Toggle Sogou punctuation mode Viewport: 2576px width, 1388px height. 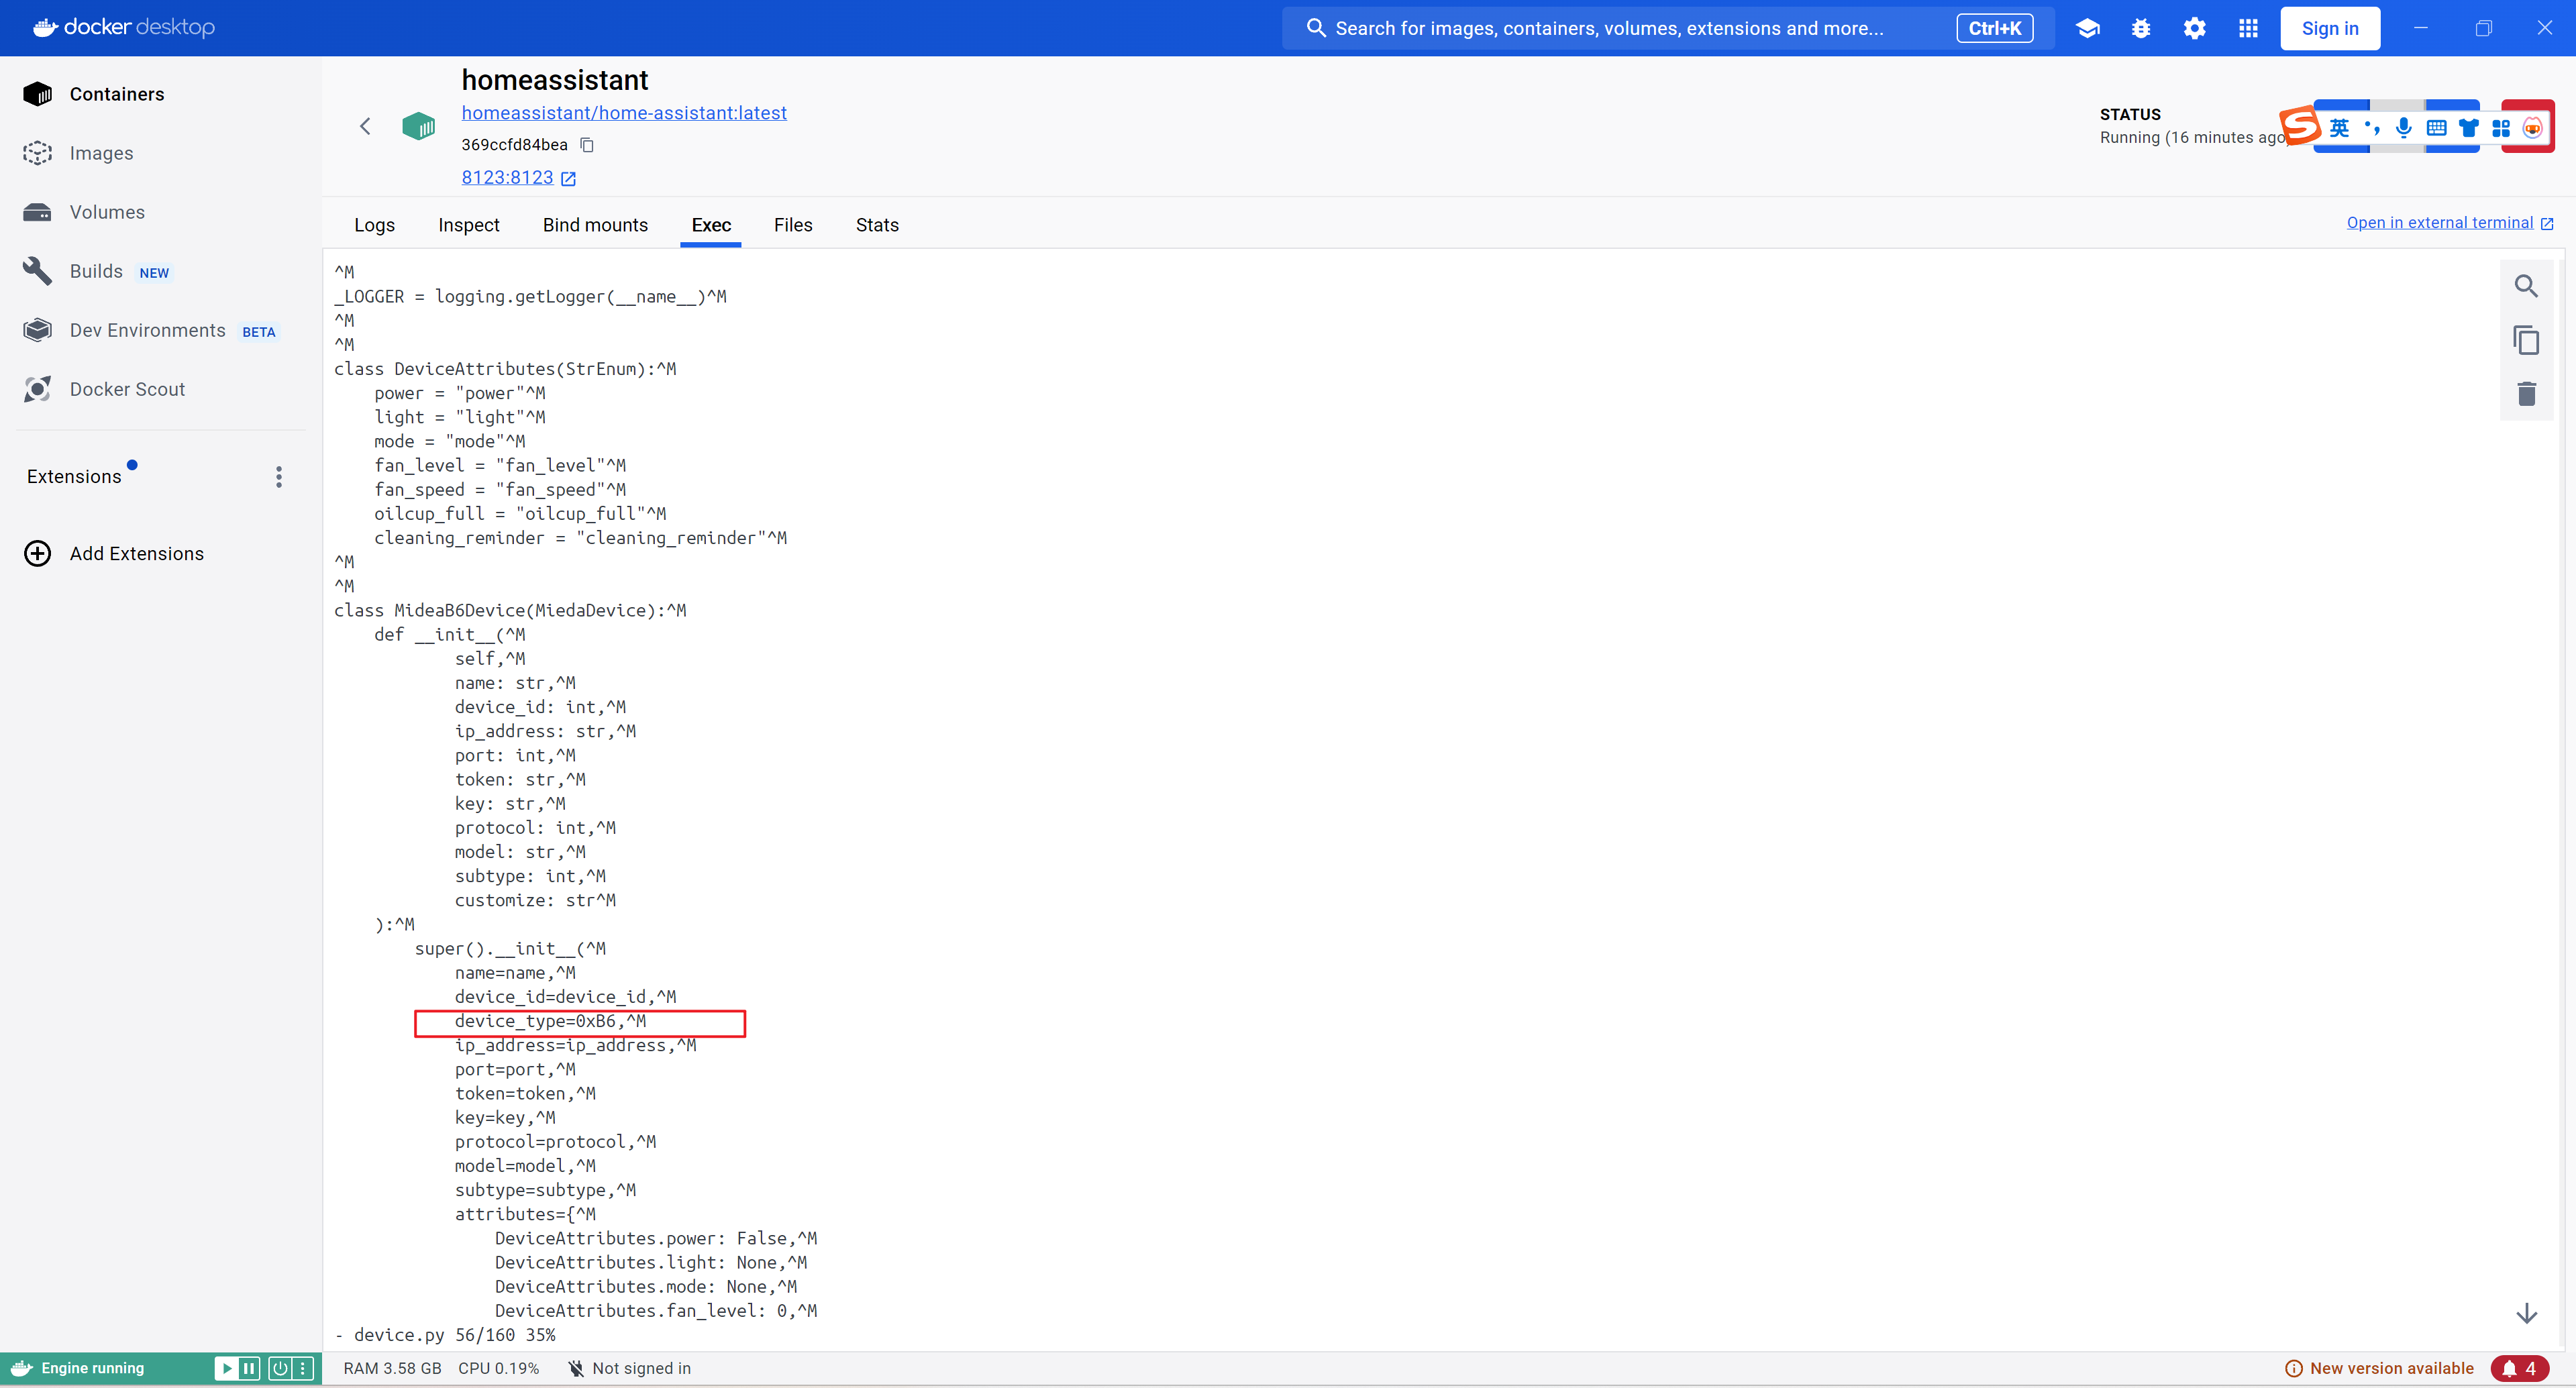[2371, 128]
